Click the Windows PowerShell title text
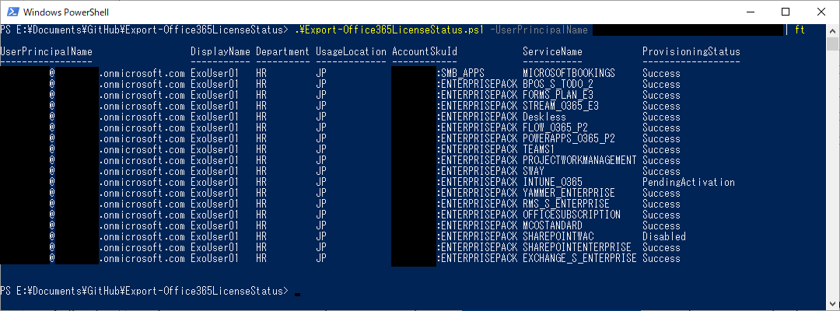The height and width of the screenshot is (311, 840). (66, 12)
